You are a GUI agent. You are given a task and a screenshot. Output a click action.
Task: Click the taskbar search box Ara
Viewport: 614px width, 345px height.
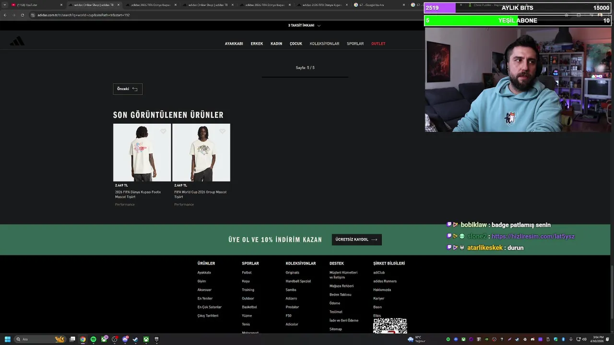[x=40, y=339]
